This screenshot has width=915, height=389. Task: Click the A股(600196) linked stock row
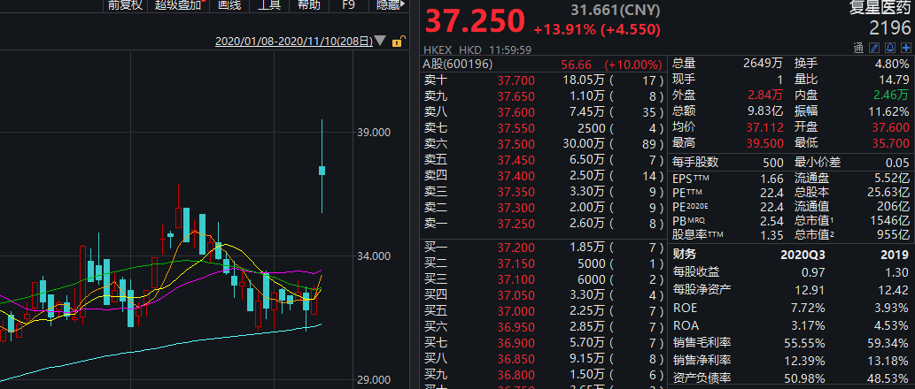pyautogui.click(x=543, y=64)
